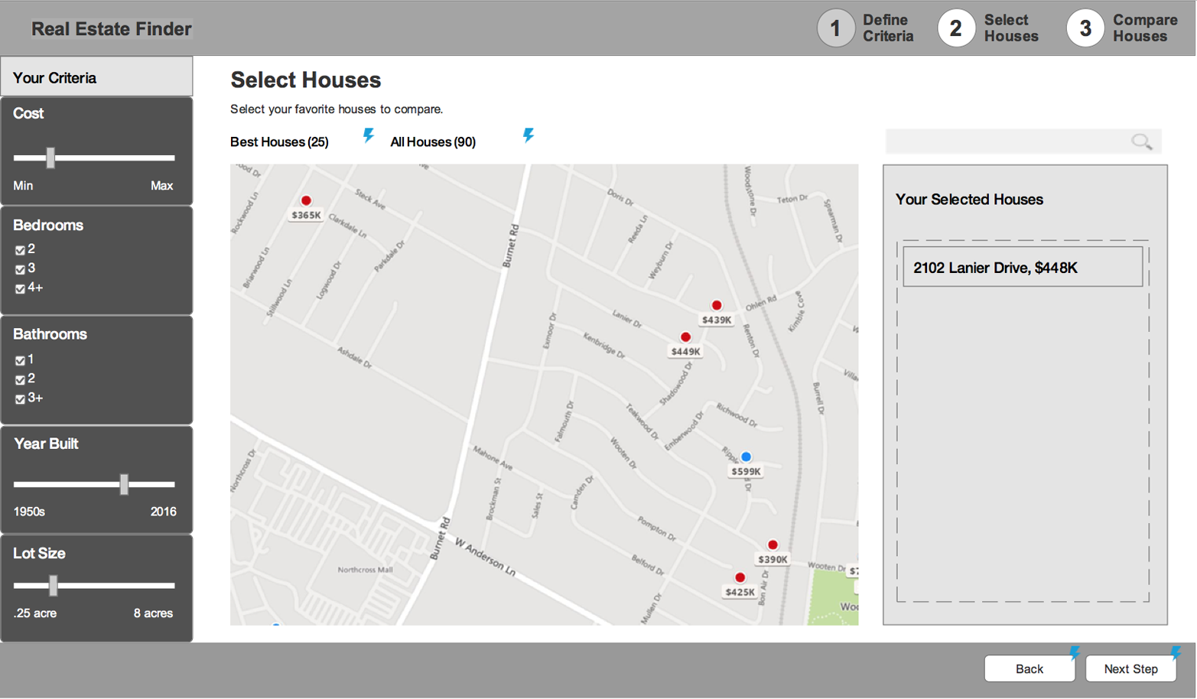Click the $365K price label
The width and height of the screenshot is (1197, 699).
pyautogui.click(x=306, y=216)
